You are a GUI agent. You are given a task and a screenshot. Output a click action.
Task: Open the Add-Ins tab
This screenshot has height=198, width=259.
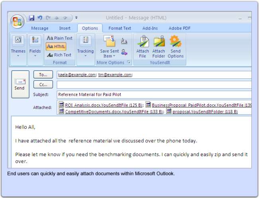pos(150,28)
